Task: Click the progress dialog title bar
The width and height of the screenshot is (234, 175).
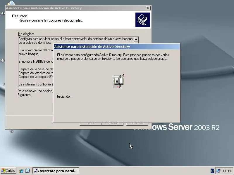Action: coord(117,47)
